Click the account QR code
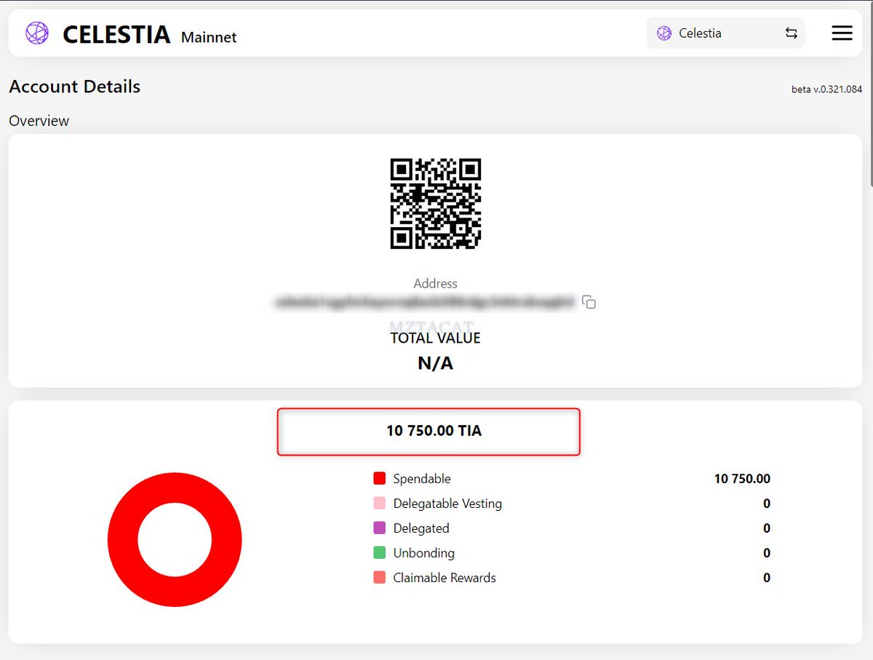The width and height of the screenshot is (873, 660). coord(436,204)
